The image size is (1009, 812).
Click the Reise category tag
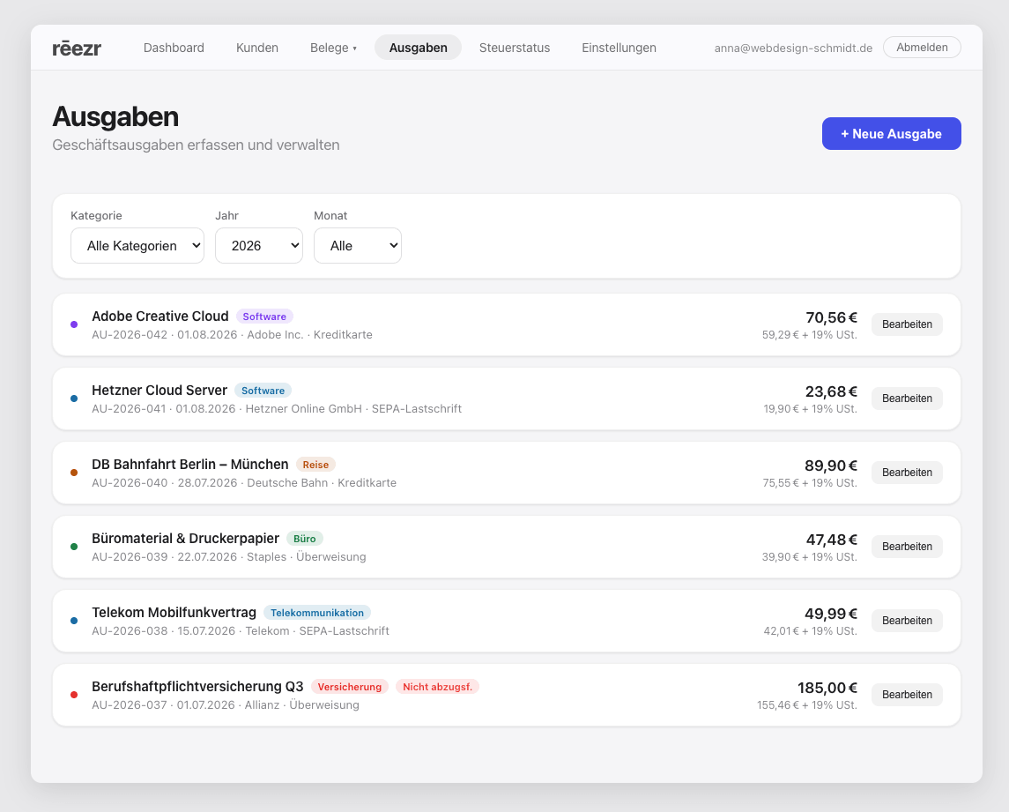coord(315,465)
